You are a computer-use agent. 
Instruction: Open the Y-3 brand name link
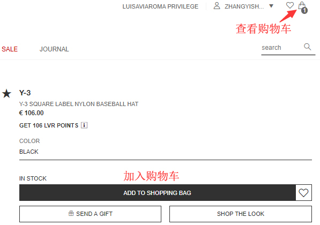coord(25,93)
